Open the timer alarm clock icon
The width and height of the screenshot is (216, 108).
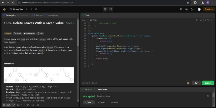coord(105,9)
